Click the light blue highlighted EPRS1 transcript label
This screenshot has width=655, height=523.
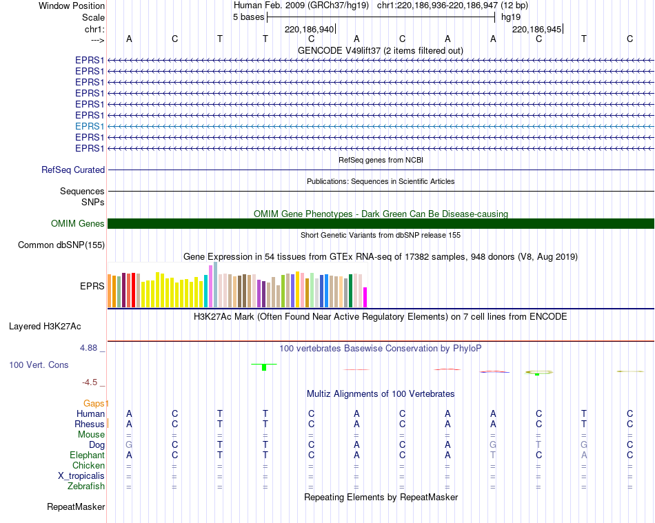tap(90, 126)
